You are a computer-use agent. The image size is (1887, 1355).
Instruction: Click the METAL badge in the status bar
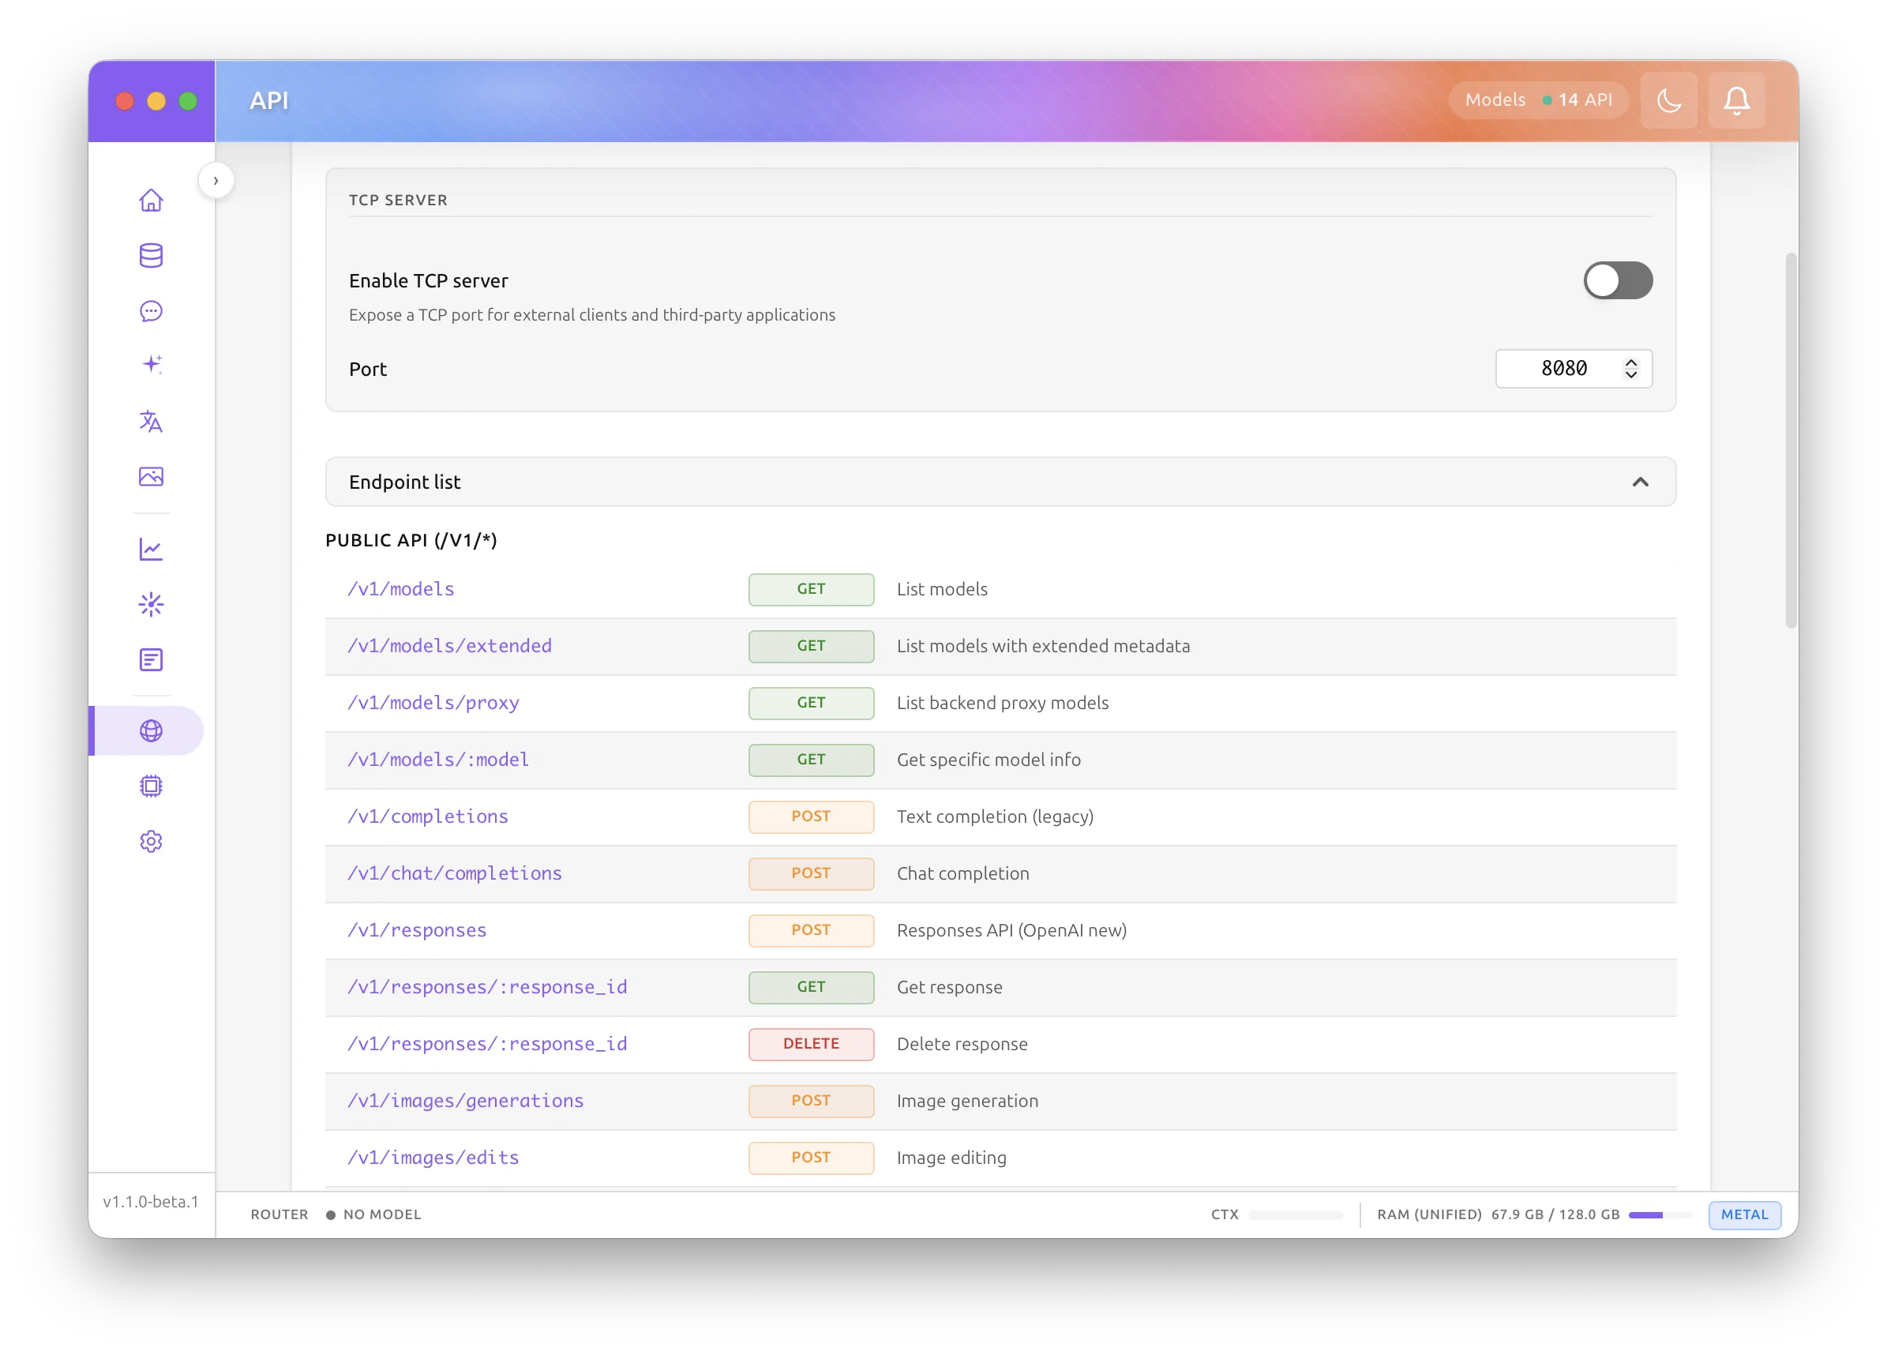pyautogui.click(x=1744, y=1215)
